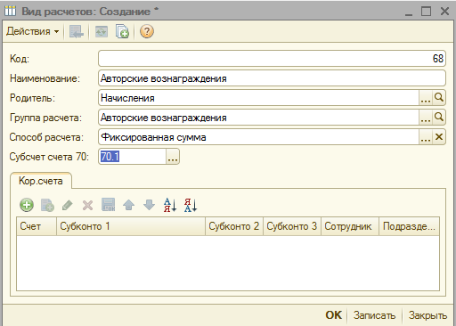The height and width of the screenshot is (326, 456).
Task: Add a new row with green plus icon
Action: point(27,205)
